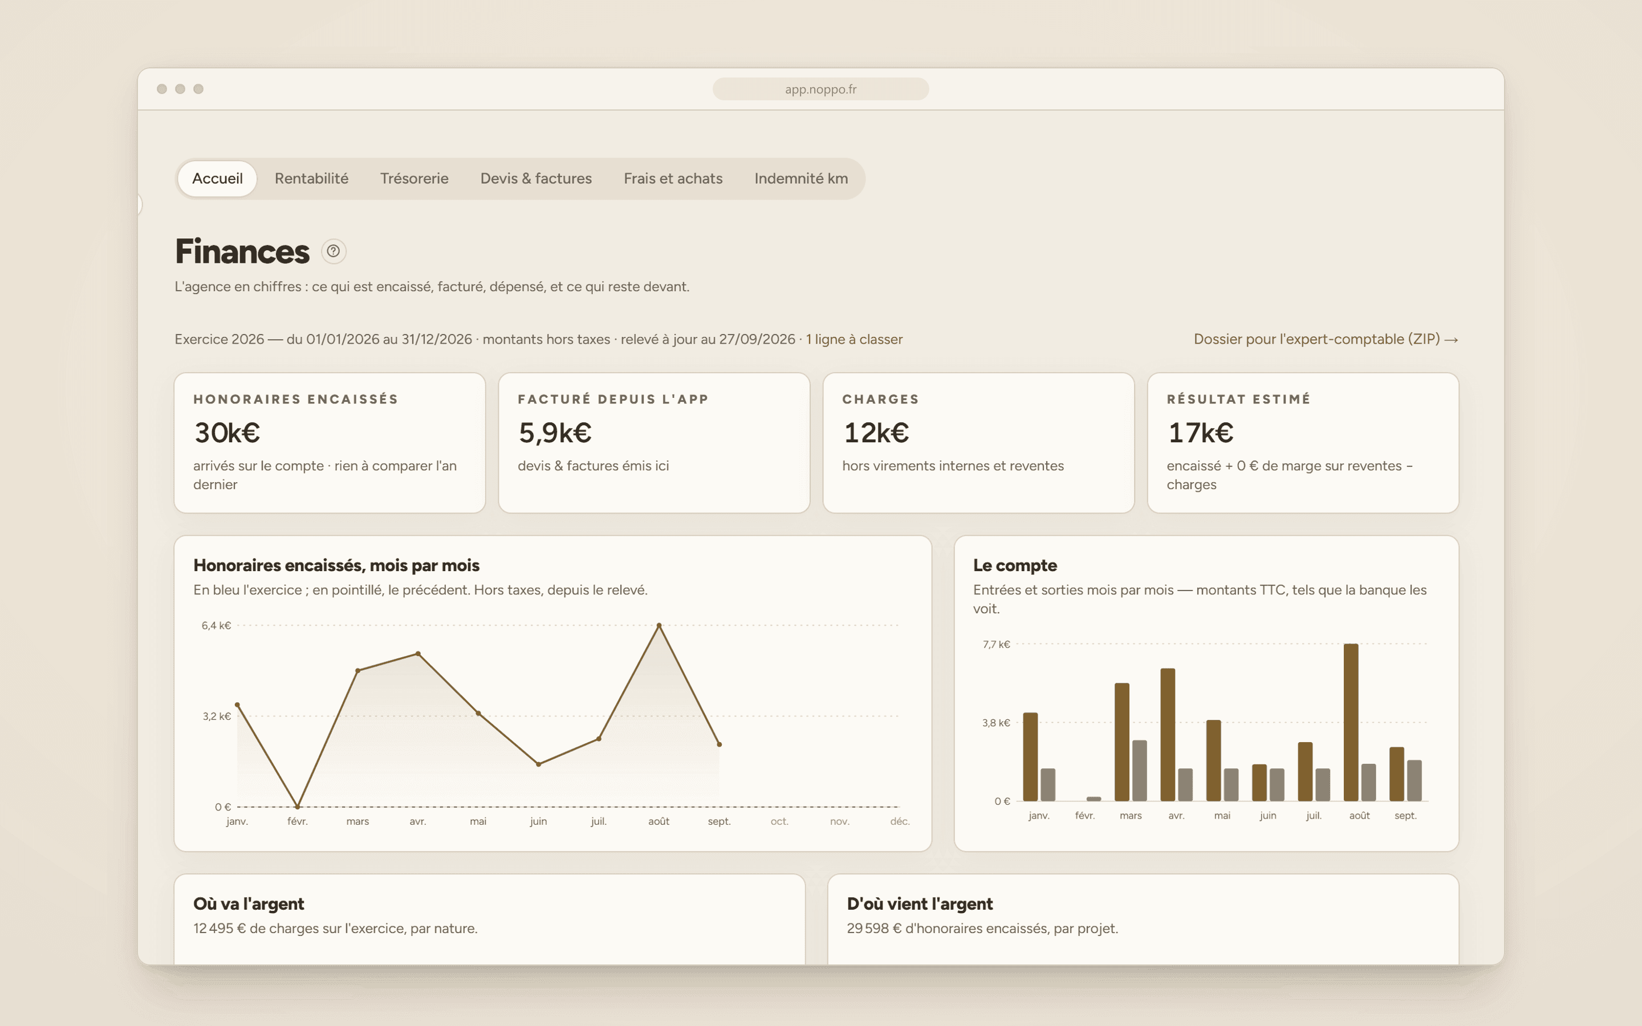
Task: Select the Devis & factures tab
Action: [536, 178]
